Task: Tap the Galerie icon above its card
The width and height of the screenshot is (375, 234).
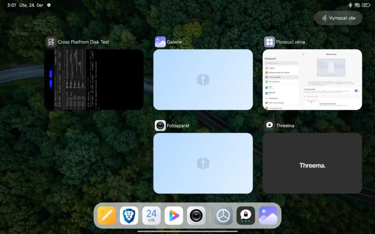Action: pos(160,42)
